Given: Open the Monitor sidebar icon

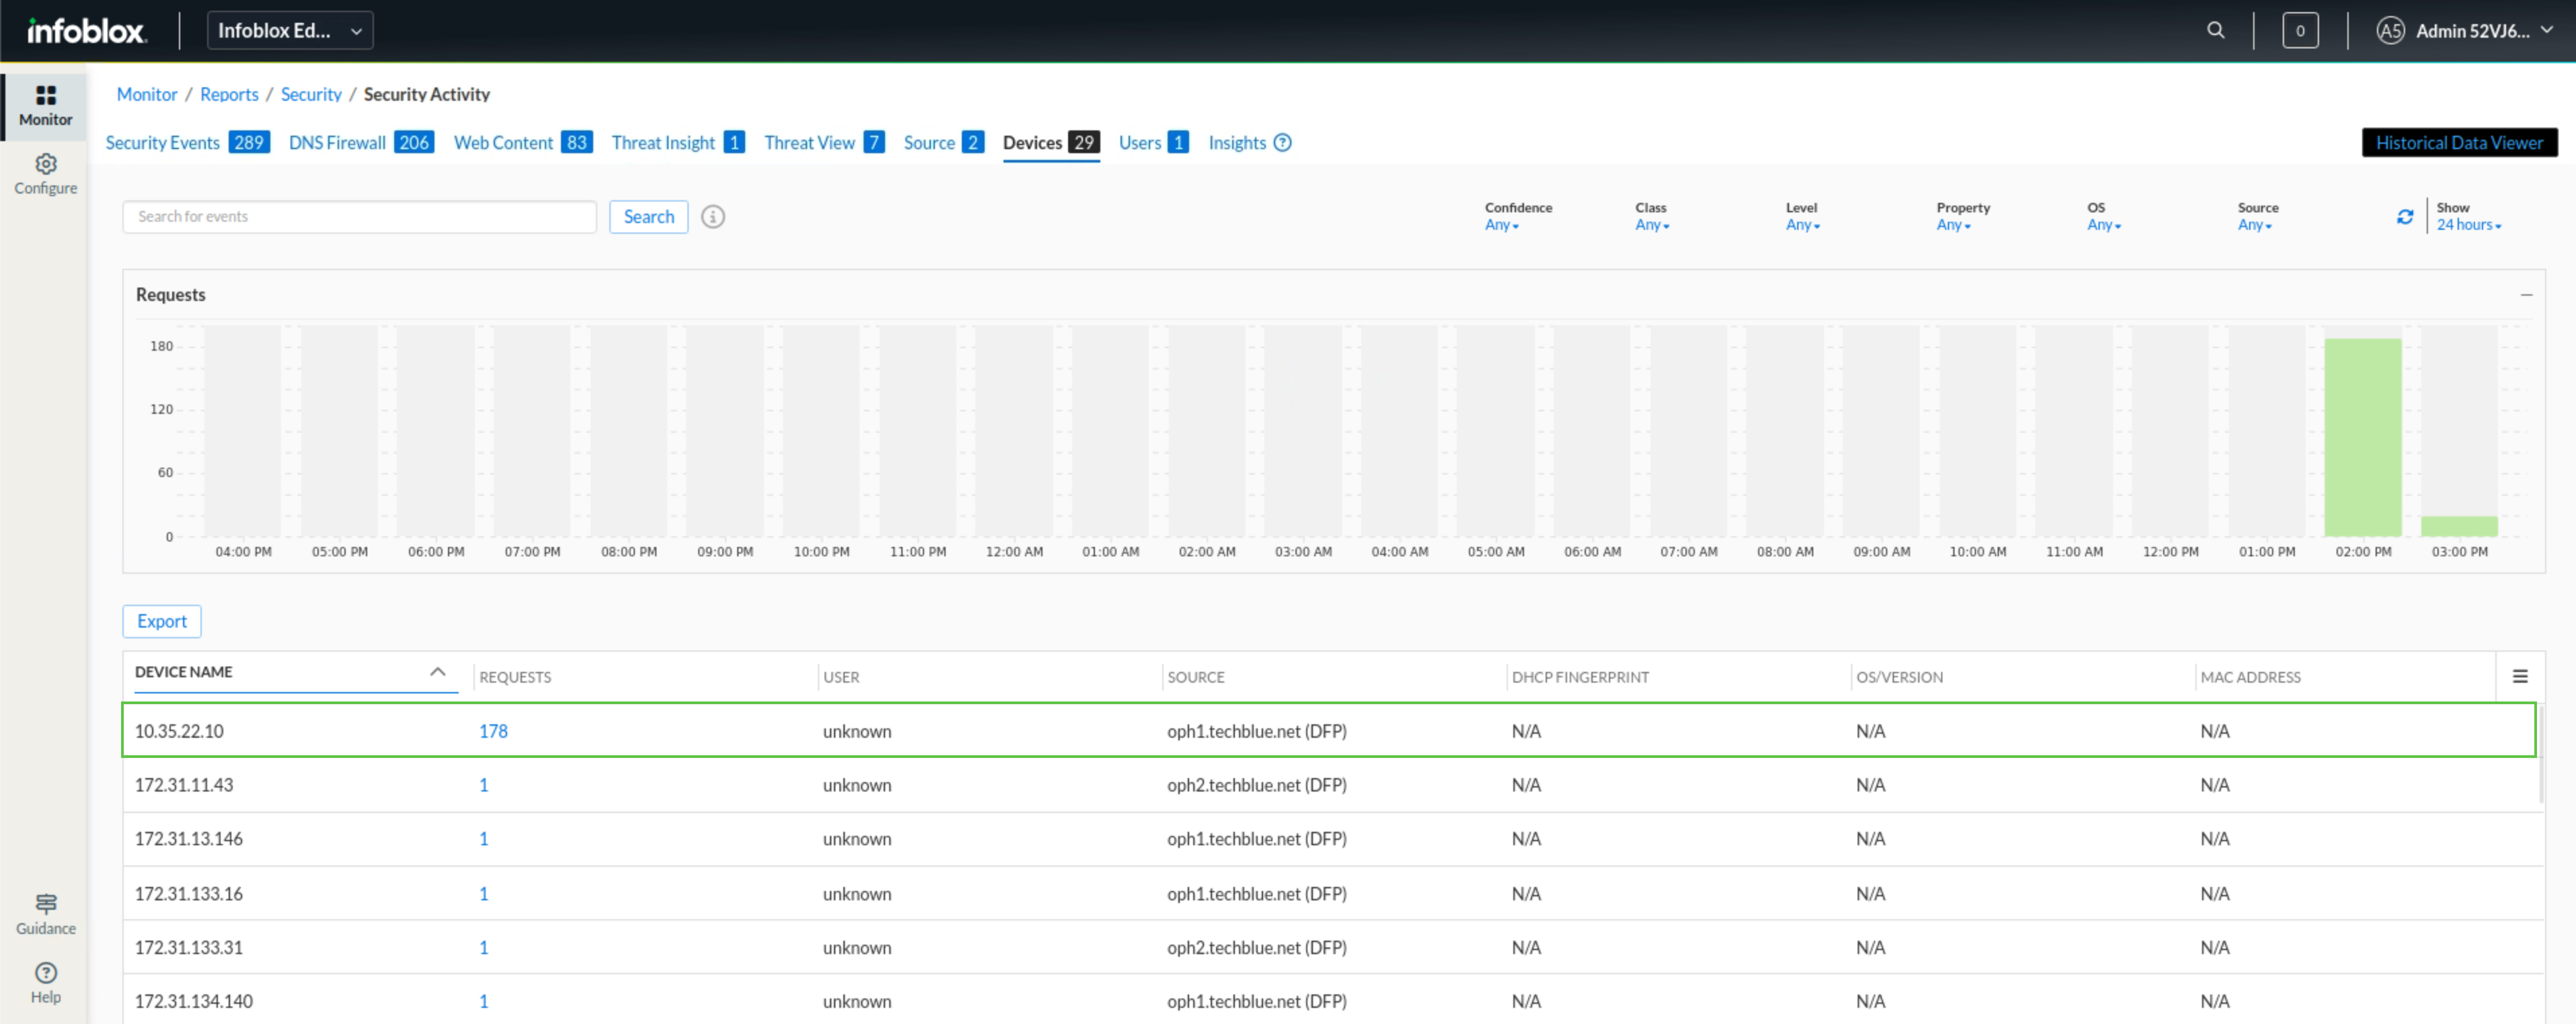Looking at the screenshot, I should (45, 97).
